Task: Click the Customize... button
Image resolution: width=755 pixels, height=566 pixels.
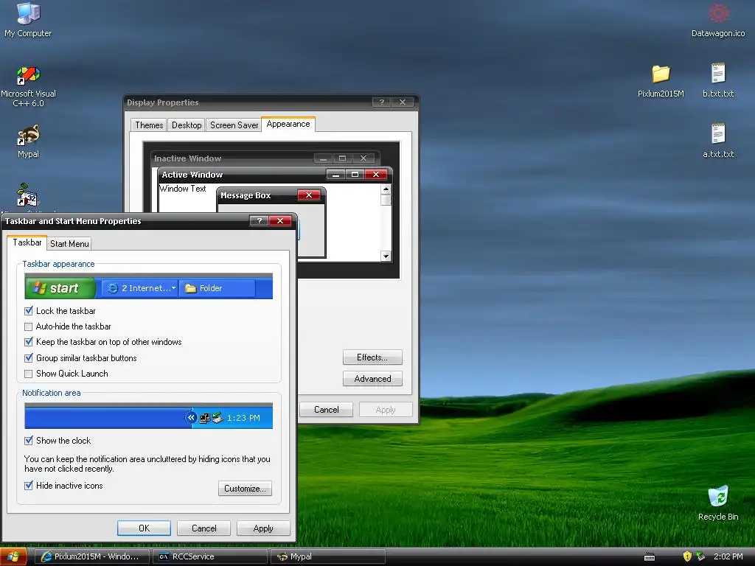Action: pos(245,489)
